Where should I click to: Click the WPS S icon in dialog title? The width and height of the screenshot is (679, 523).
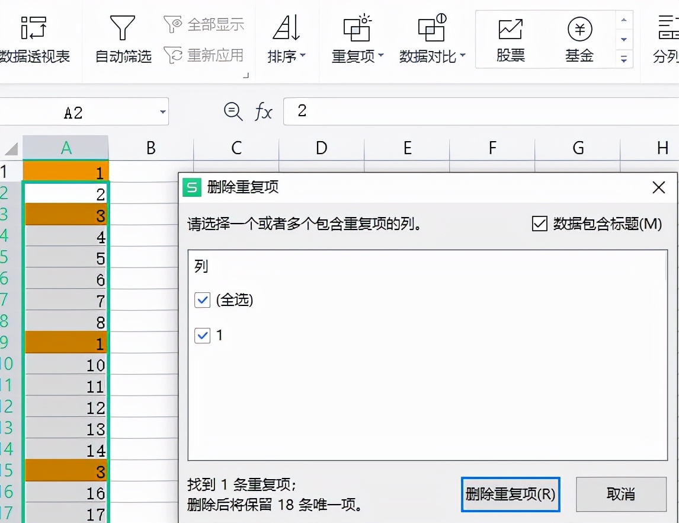[192, 187]
